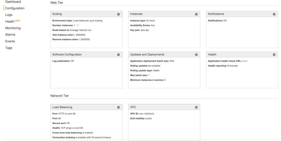
Task: Navigate to Monitoring page
Action: pos(13,28)
